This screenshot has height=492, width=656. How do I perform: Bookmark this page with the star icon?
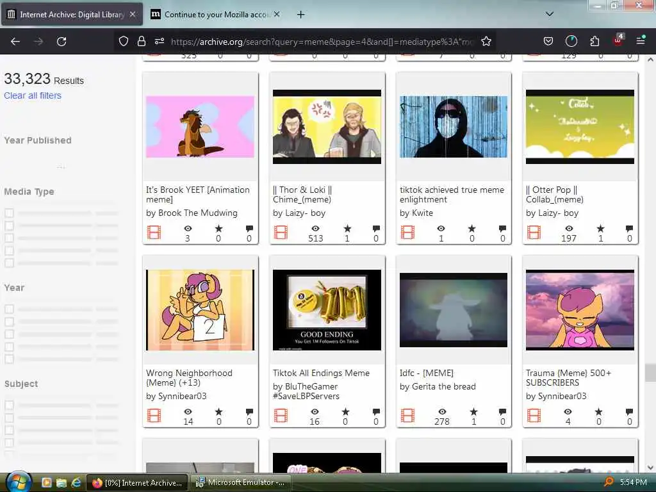pyautogui.click(x=486, y=42)
